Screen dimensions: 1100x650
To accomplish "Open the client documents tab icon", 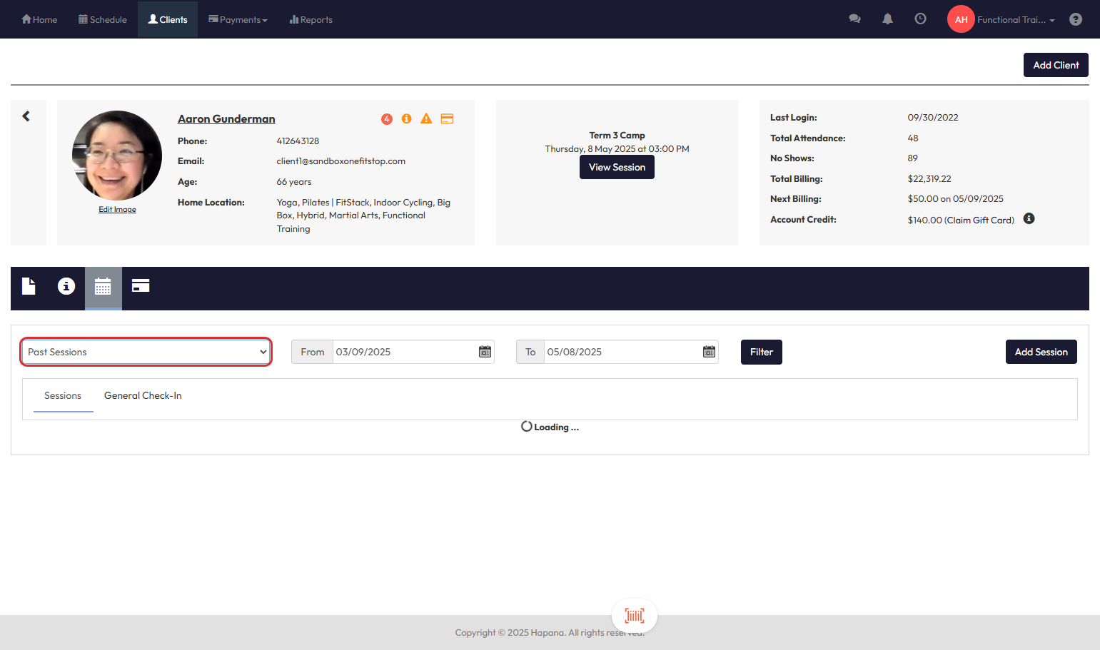I will [x=29, y=286].
